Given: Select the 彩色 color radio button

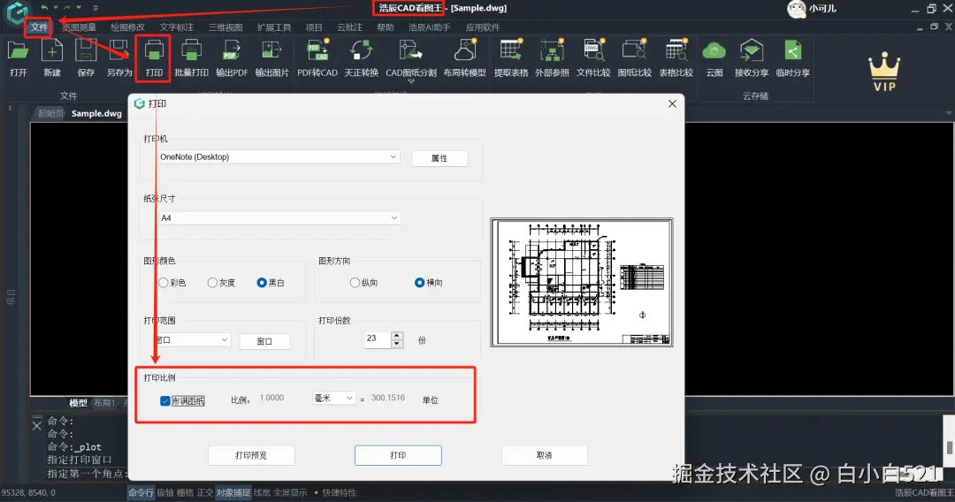Looking at the screenshot, I should (164, 282).
